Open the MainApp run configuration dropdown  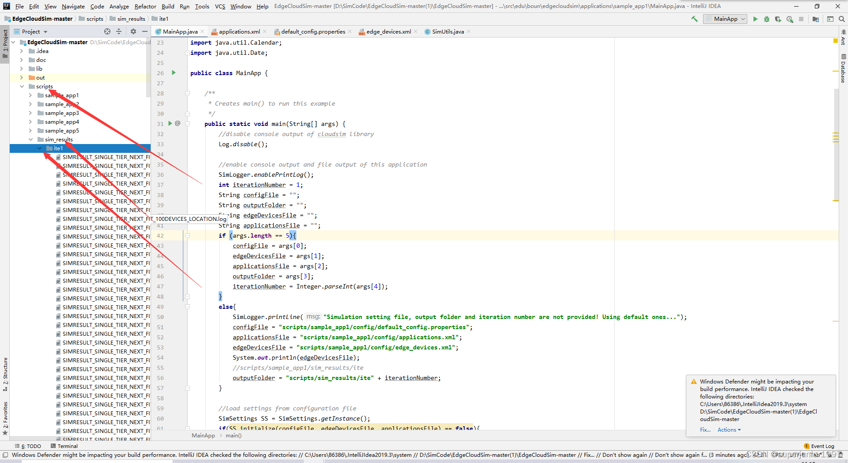[725, 19]
